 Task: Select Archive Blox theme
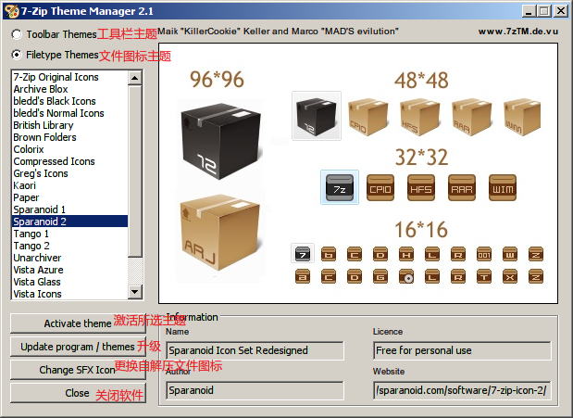tap(70, 89)
